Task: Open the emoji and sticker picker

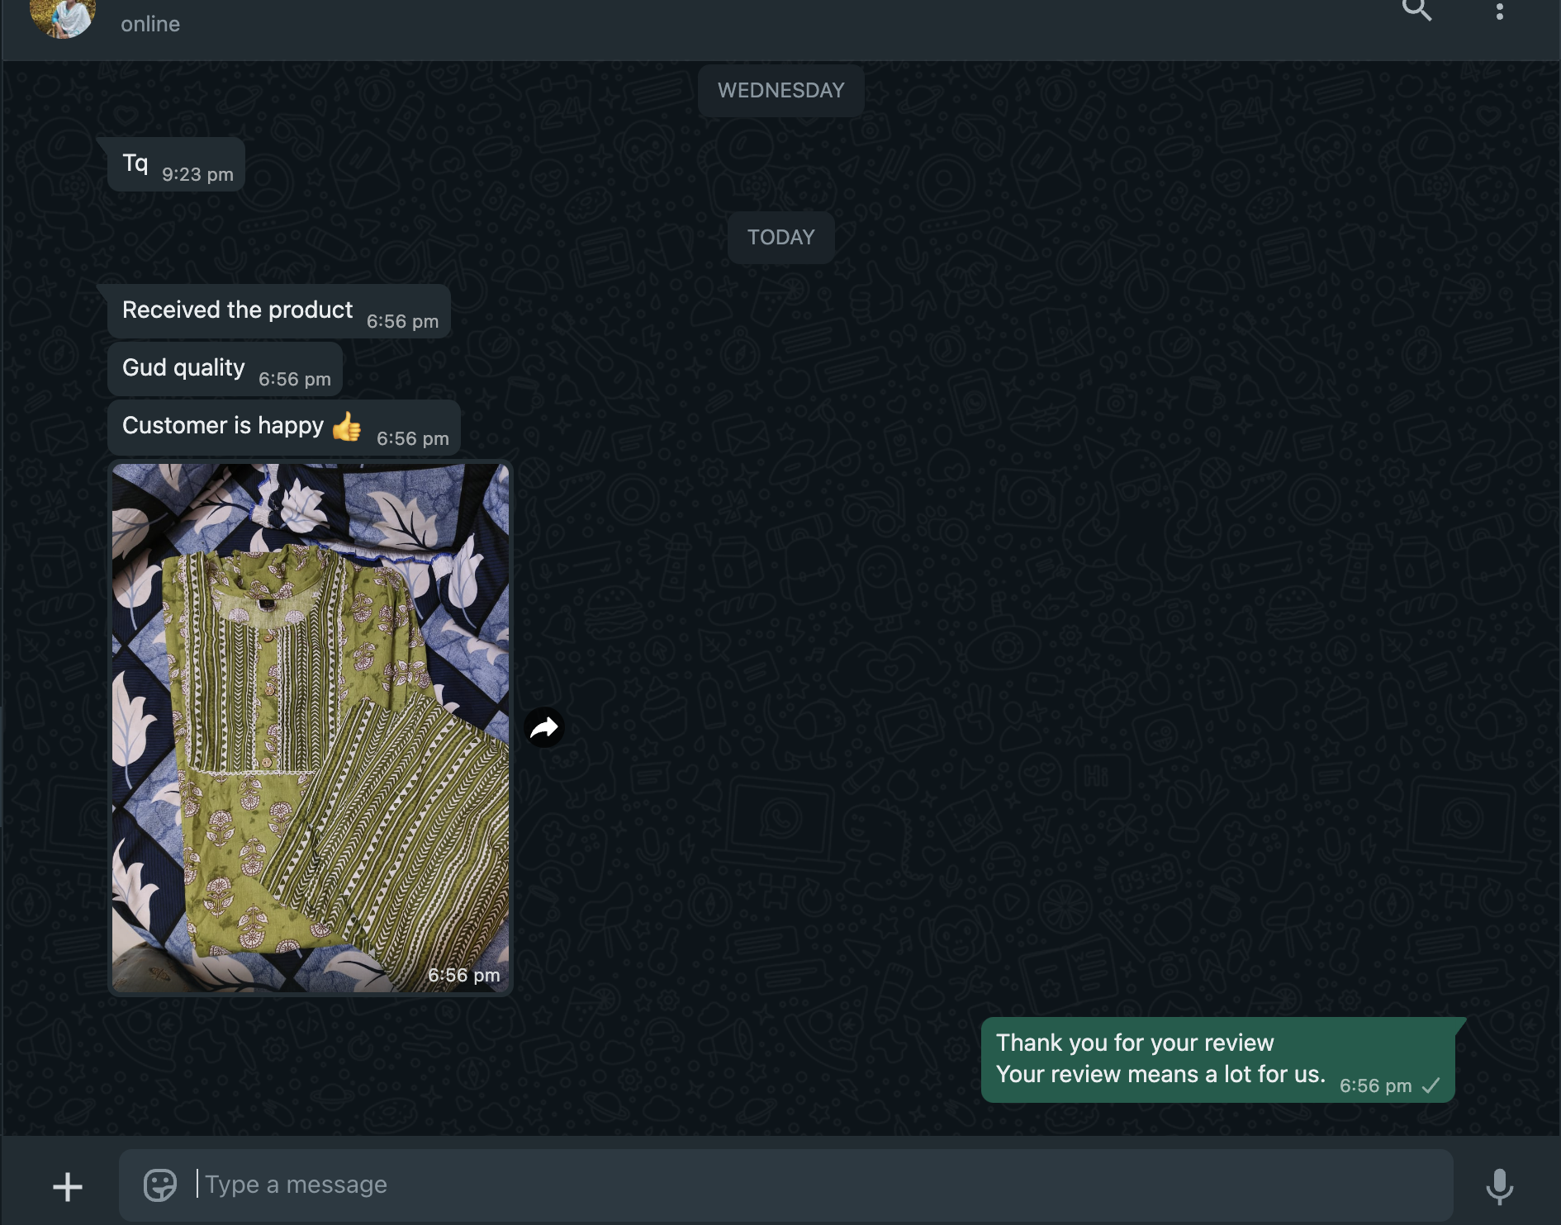Action: [x=160, y=1185]
